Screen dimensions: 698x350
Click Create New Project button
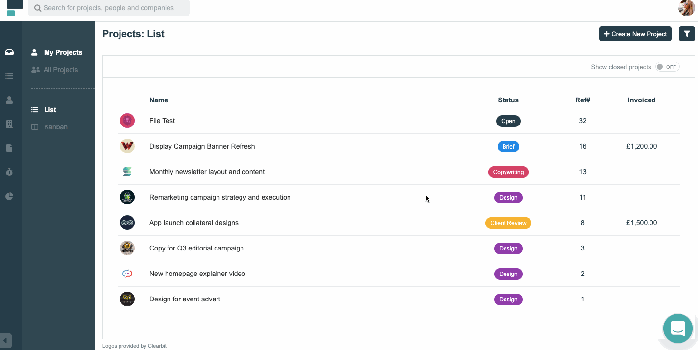click(x=635, y=34)
